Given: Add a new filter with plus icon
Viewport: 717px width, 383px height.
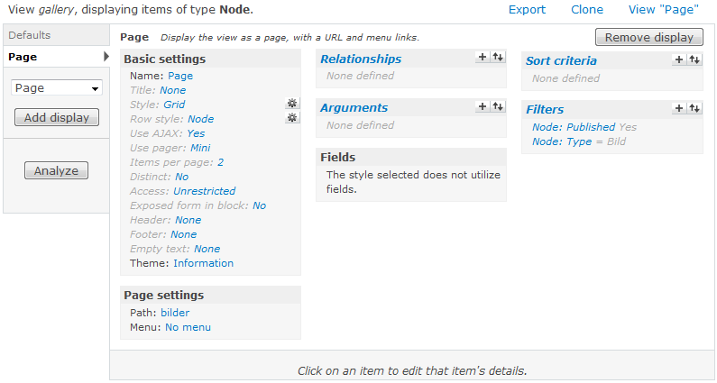Looking at the screenshot, I should 679,108.
